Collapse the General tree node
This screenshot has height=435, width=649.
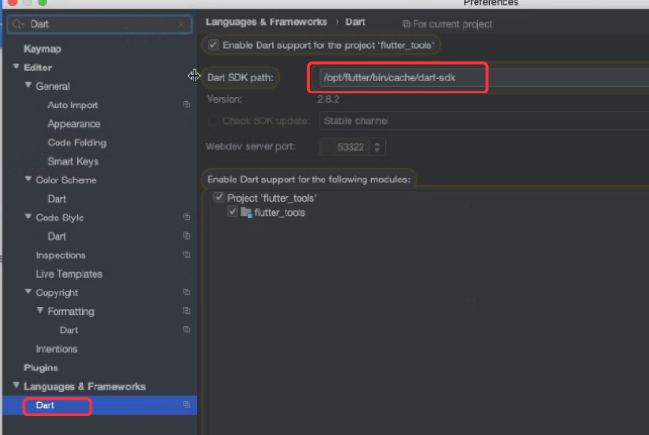28,85
